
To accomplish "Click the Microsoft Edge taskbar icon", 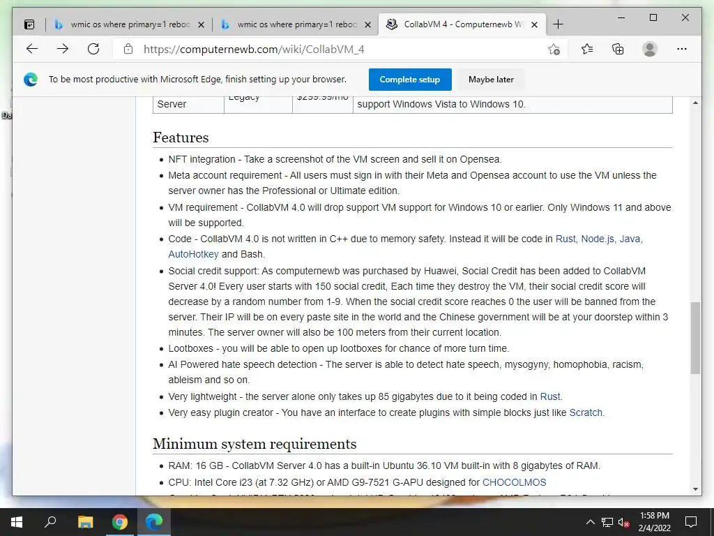I will [x=154, y=522].
